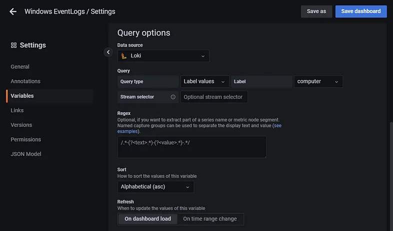Screen dimensions: 393x231
Task: Open the computer label dropdown
Action: pyautogui.click(x=318, y=81)
